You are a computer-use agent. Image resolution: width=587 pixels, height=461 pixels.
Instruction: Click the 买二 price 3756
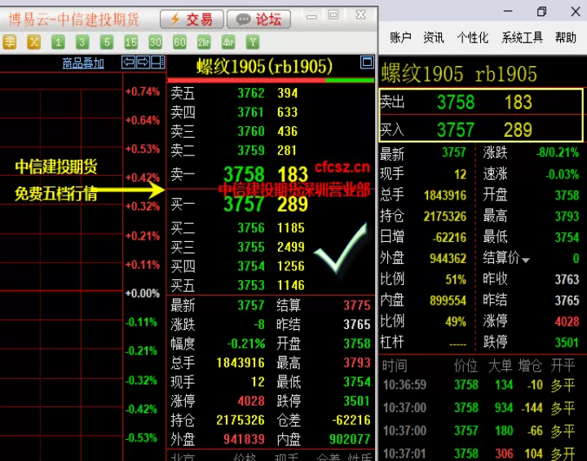(251, 228)
